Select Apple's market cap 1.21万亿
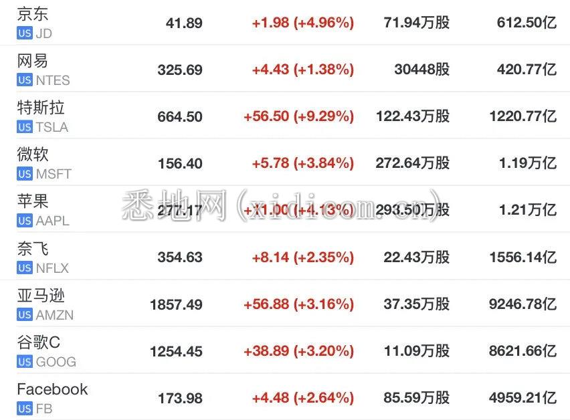 click(x=527, y=210)
